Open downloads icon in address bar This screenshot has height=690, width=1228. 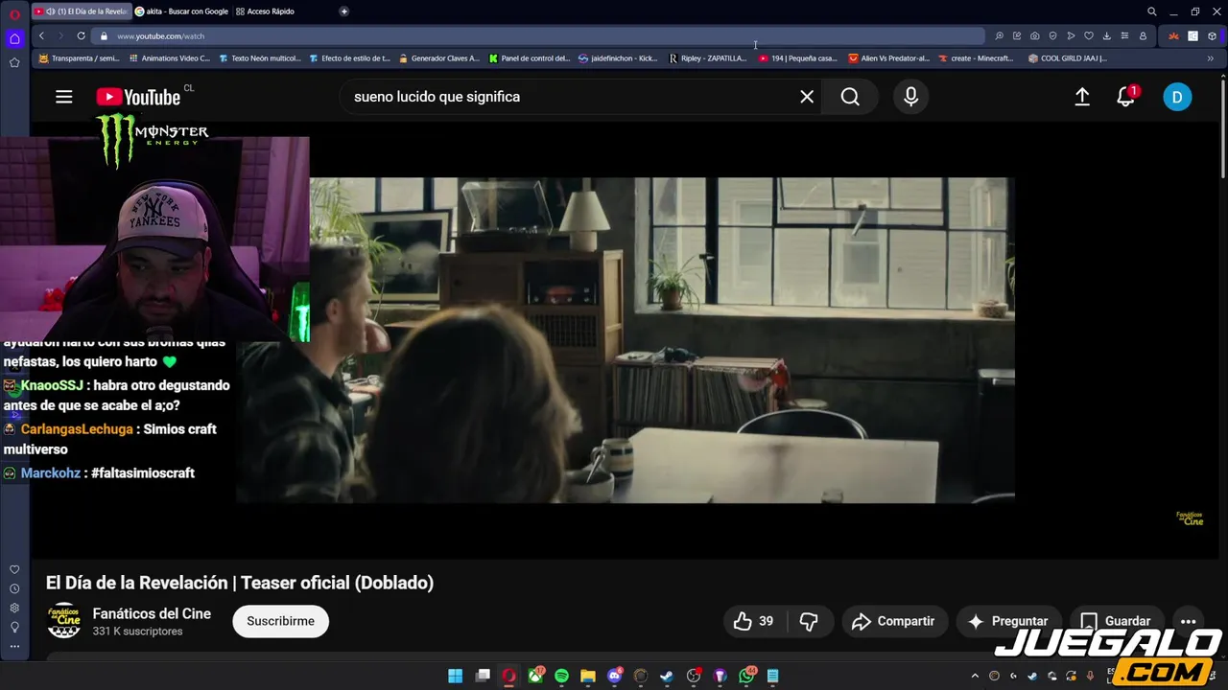(1106, 35)
